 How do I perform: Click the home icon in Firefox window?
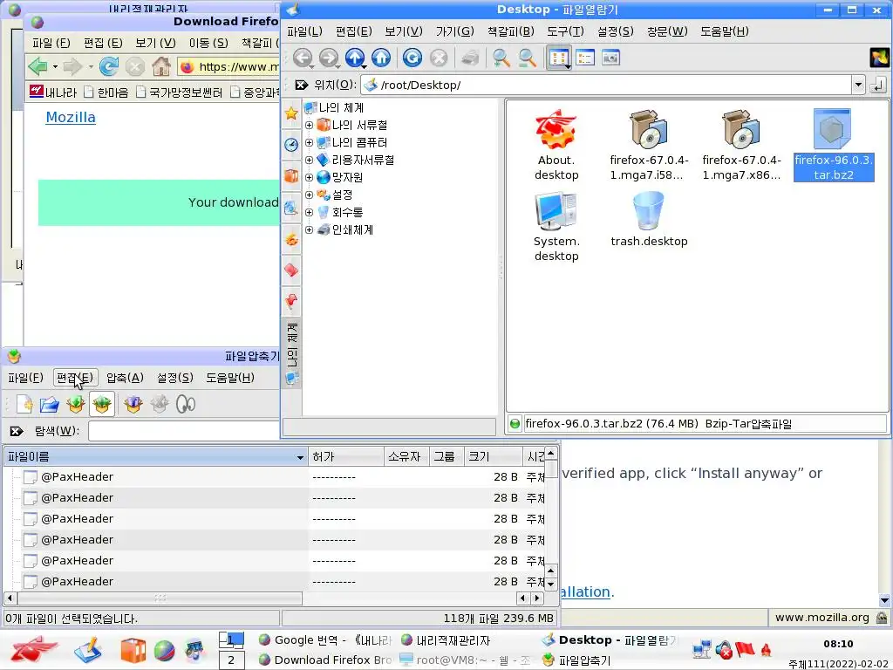pos(161,66)
